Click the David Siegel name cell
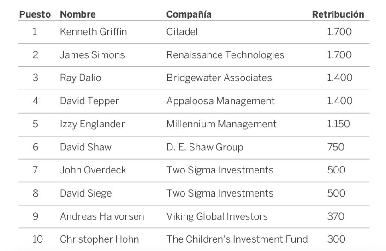This screenshot has height=251, width=386. click(x=87, y=193)
